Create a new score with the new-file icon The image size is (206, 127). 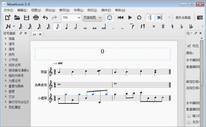coord(8,18)
